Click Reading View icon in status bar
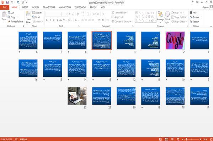The image size is (213, 141). click(x=172, y=139)
